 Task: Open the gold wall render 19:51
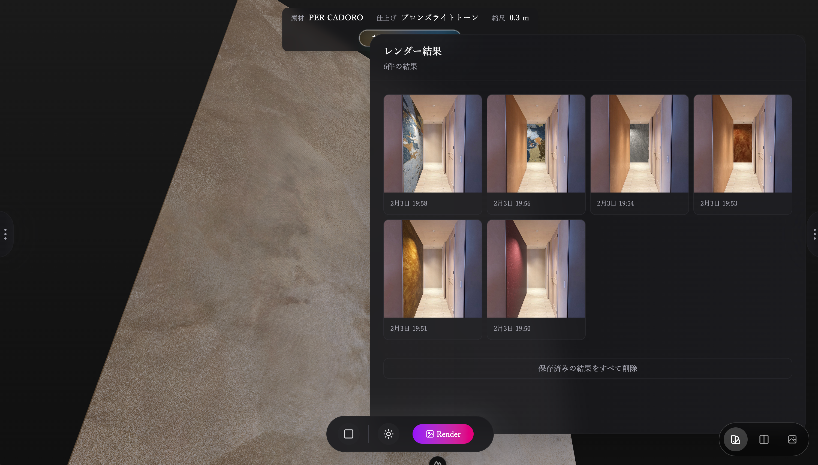tap(432, 268)
